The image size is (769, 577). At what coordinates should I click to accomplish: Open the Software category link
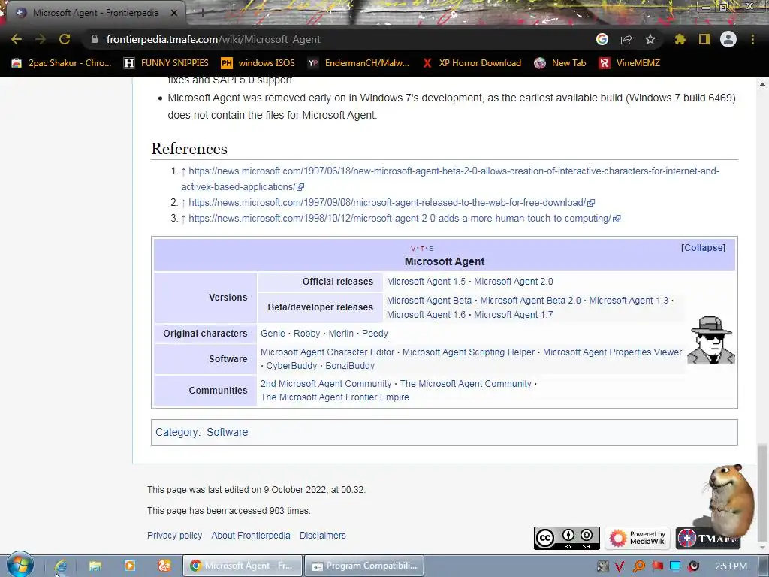[227, 432]
